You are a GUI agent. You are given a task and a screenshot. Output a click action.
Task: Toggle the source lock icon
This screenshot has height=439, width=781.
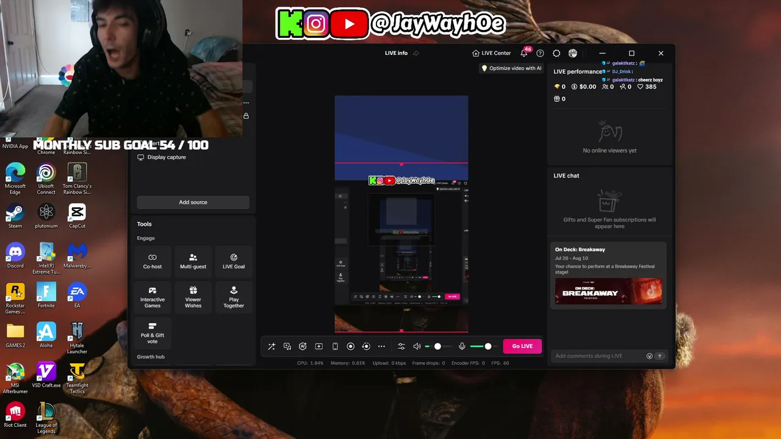[246, 116]
